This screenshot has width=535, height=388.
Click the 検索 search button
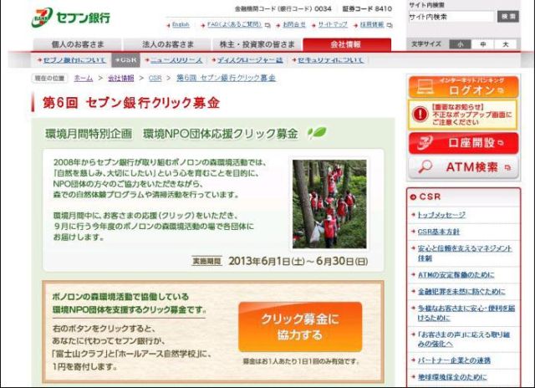coord(508,17)
